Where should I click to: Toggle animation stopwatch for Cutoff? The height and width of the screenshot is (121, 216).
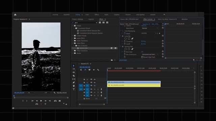coord(125,44)
